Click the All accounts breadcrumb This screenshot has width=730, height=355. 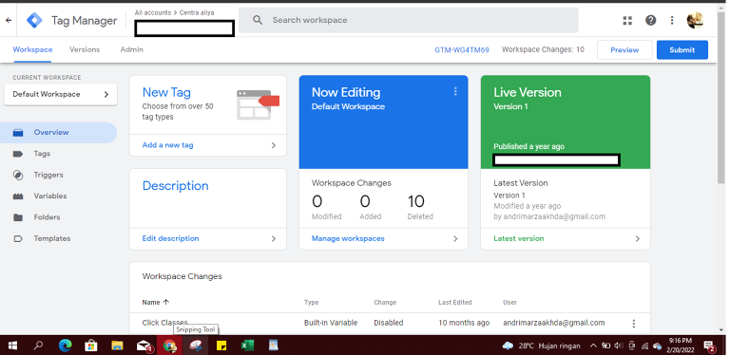click(153, 13)
